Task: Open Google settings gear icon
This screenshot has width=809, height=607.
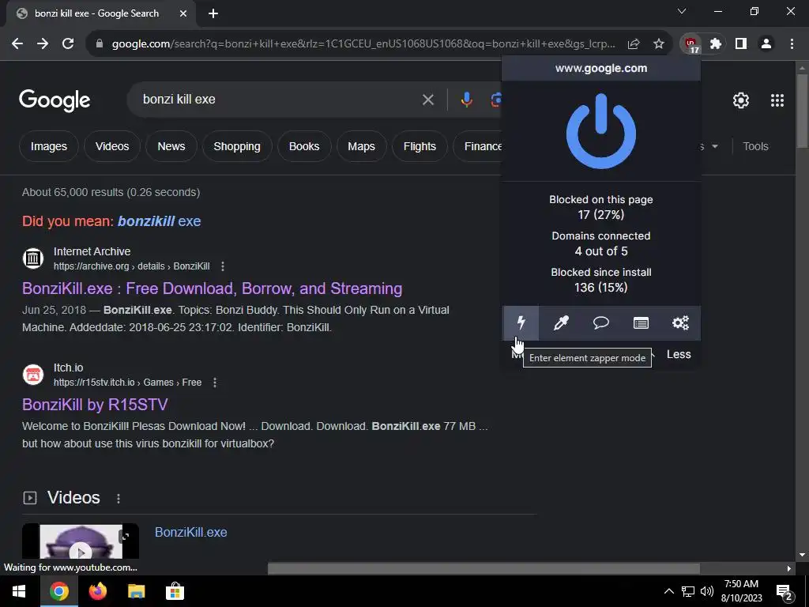Action: [741, 100]
